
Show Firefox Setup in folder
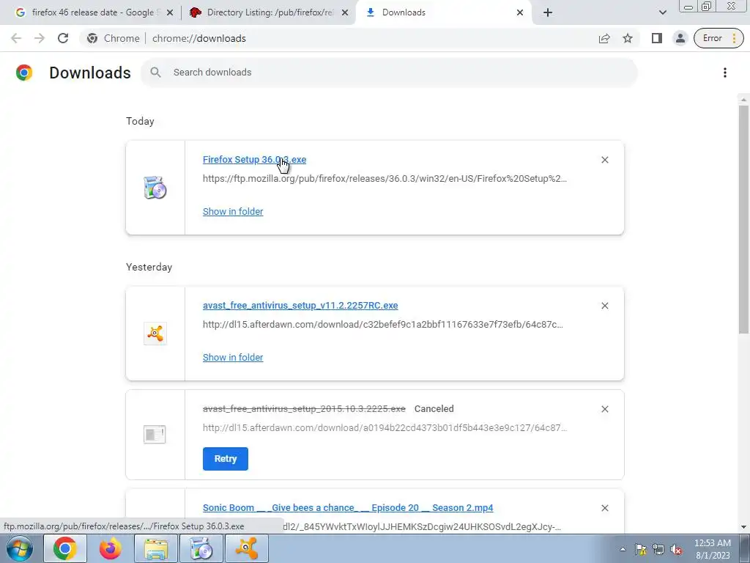[233, 212]
